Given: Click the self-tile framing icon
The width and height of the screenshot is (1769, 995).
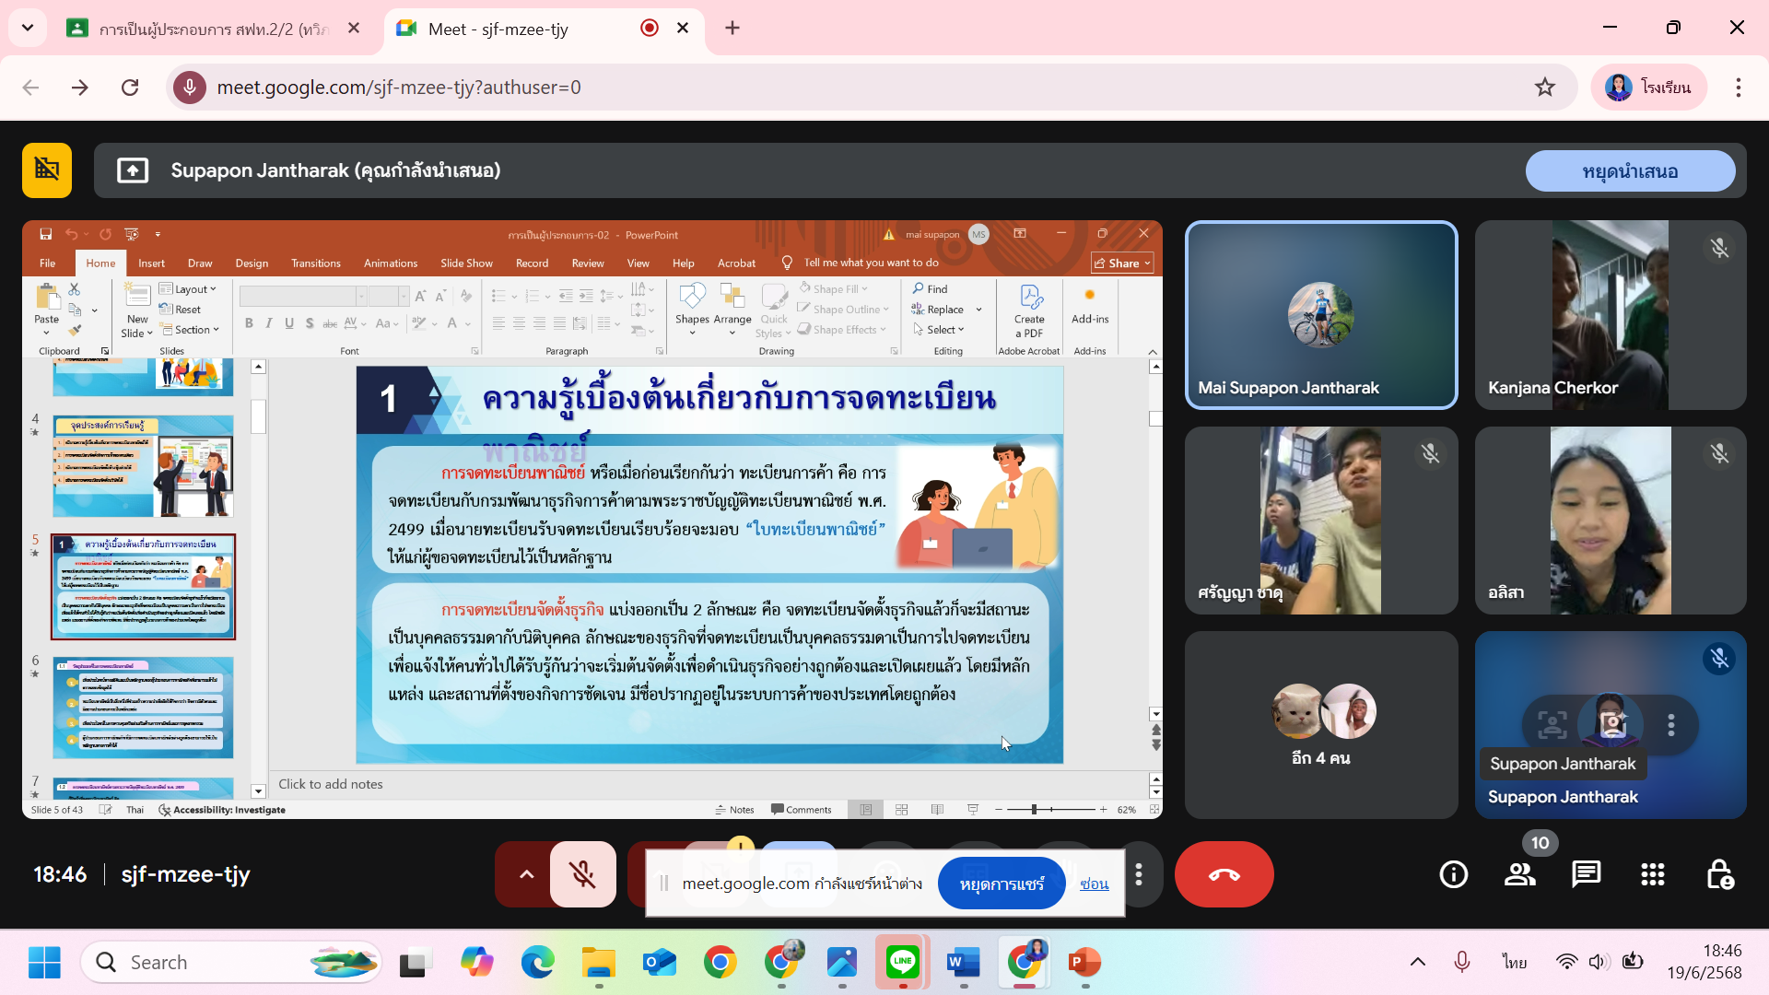Looking at the screenshot, I should (x=1552, y=725).
